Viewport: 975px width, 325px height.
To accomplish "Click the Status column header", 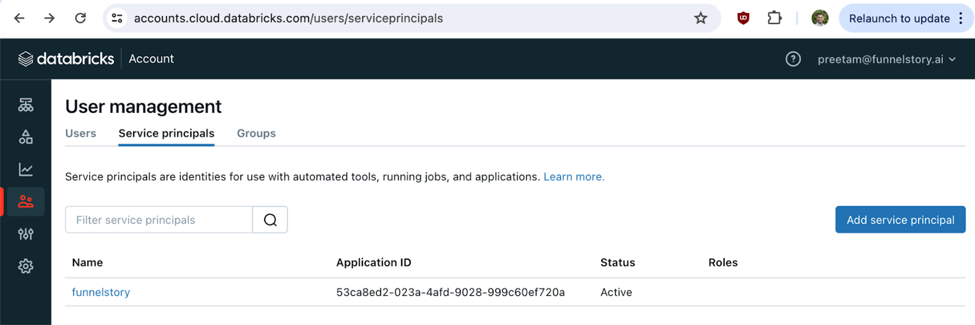I will (618, 263).
